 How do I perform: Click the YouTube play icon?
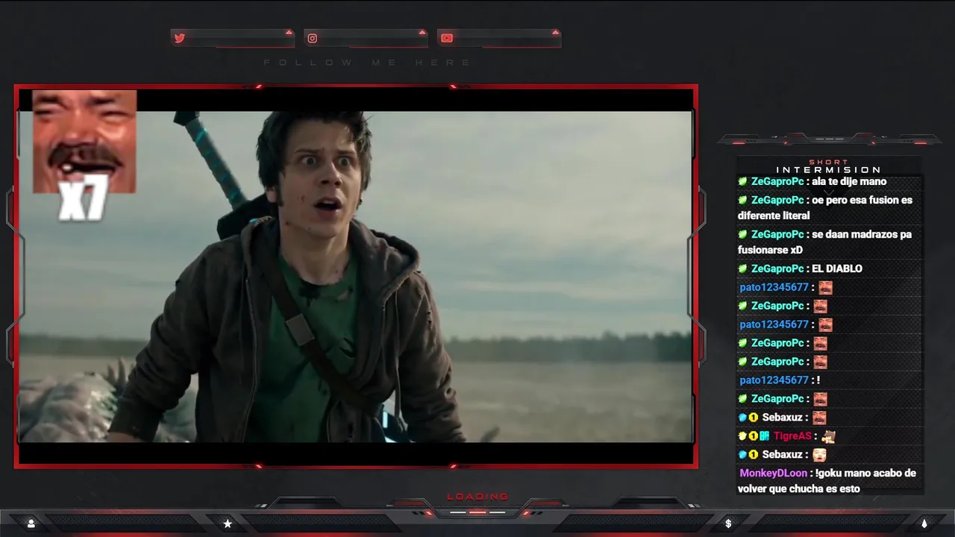[446, 38]
